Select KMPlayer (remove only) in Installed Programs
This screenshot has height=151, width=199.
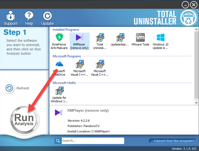(79, 41)
